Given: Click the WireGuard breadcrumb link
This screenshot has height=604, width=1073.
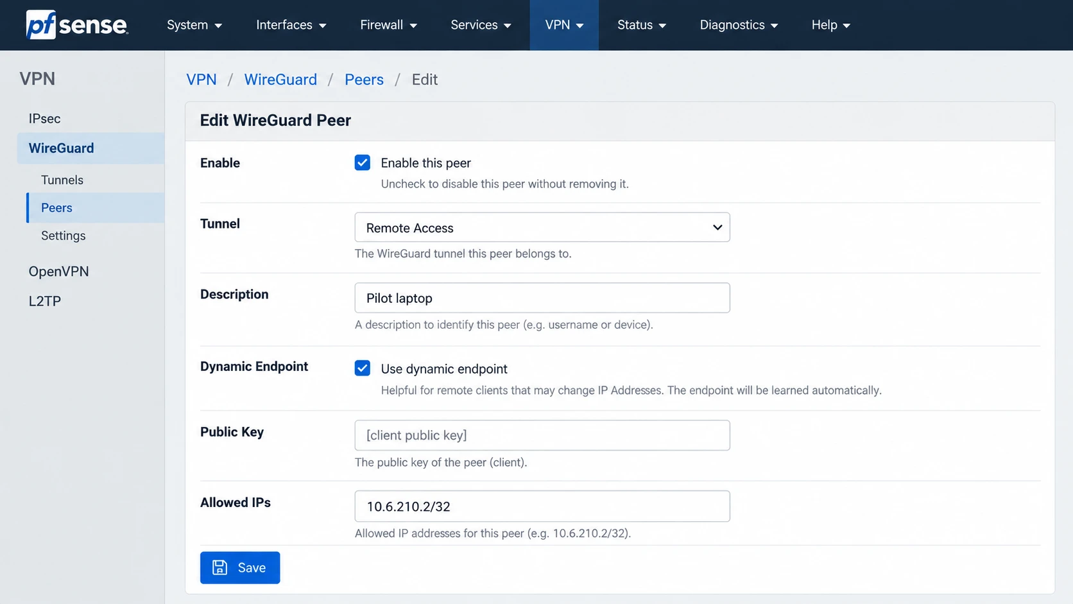Looking at the screenshot, I should (x=280, y=80).
